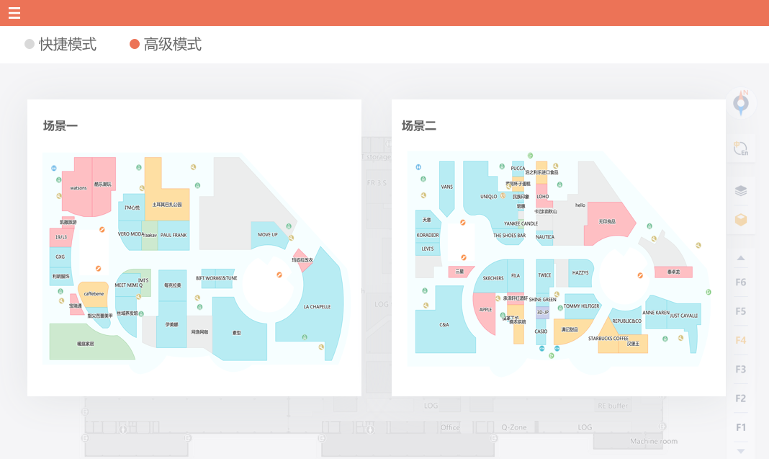Screen dimensions: 769x459
Task: Click the LA CHAPELLE store area
Action: [317, 307]
